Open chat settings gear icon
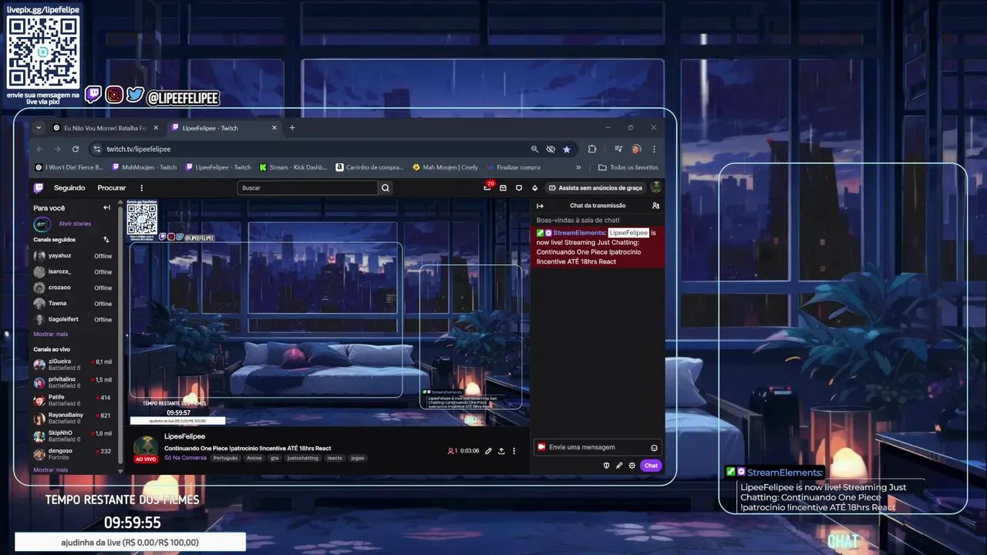Image resolution: width=987 pixels, height=555 pixels. pos(632,466)
